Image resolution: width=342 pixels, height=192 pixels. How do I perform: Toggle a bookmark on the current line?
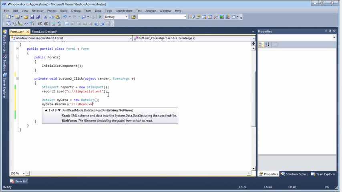pos(67,24)
